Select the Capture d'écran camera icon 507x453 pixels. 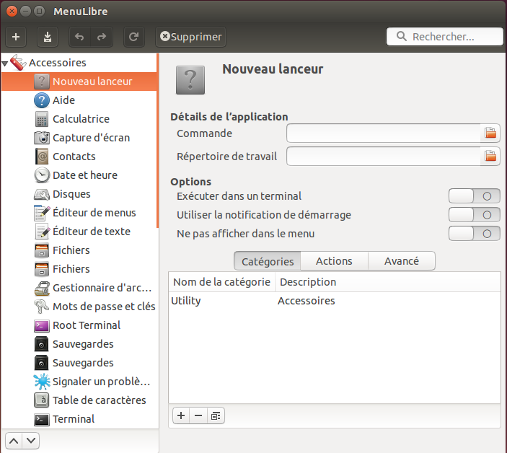tap(42, 138)
